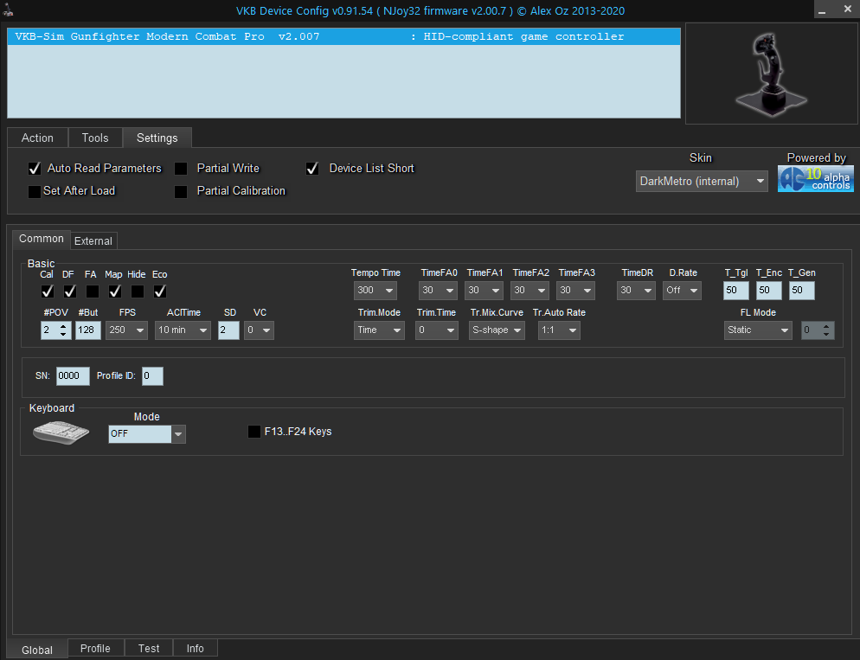Toggle the Auto Read Parameters checkbox
This screenshot has height=660, width=860.
pyautogui.click(x=35, y=169)
